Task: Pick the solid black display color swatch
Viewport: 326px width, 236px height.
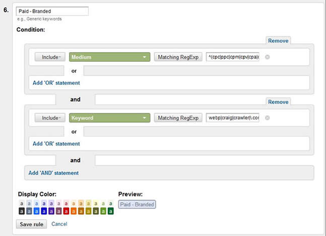Action: tap(22, 211)
